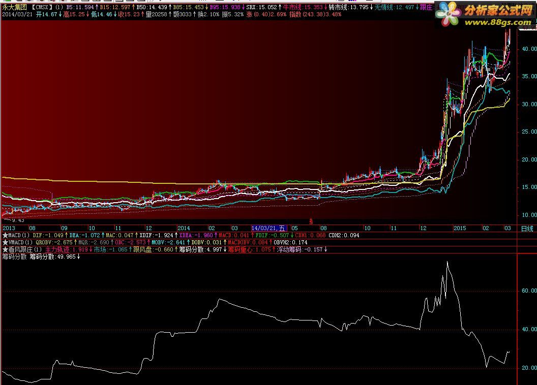Select the FDIF:-0.507 value
Screen dimensions: 537x385
coord(272,235)
